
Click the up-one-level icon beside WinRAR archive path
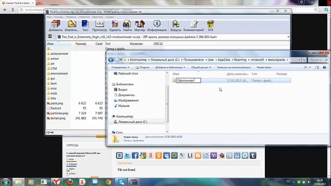pyautogui.click(x=50, y=37)
